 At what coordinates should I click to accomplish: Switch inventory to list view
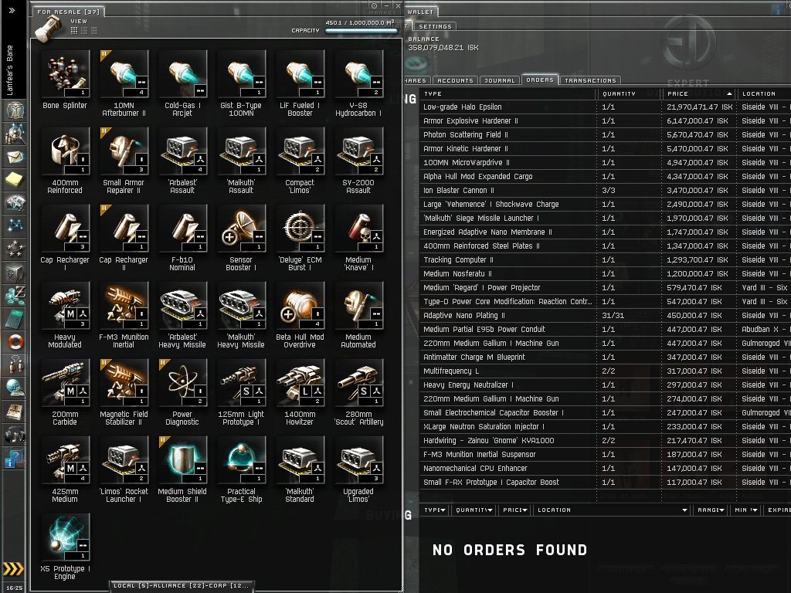tap(94, 30)
